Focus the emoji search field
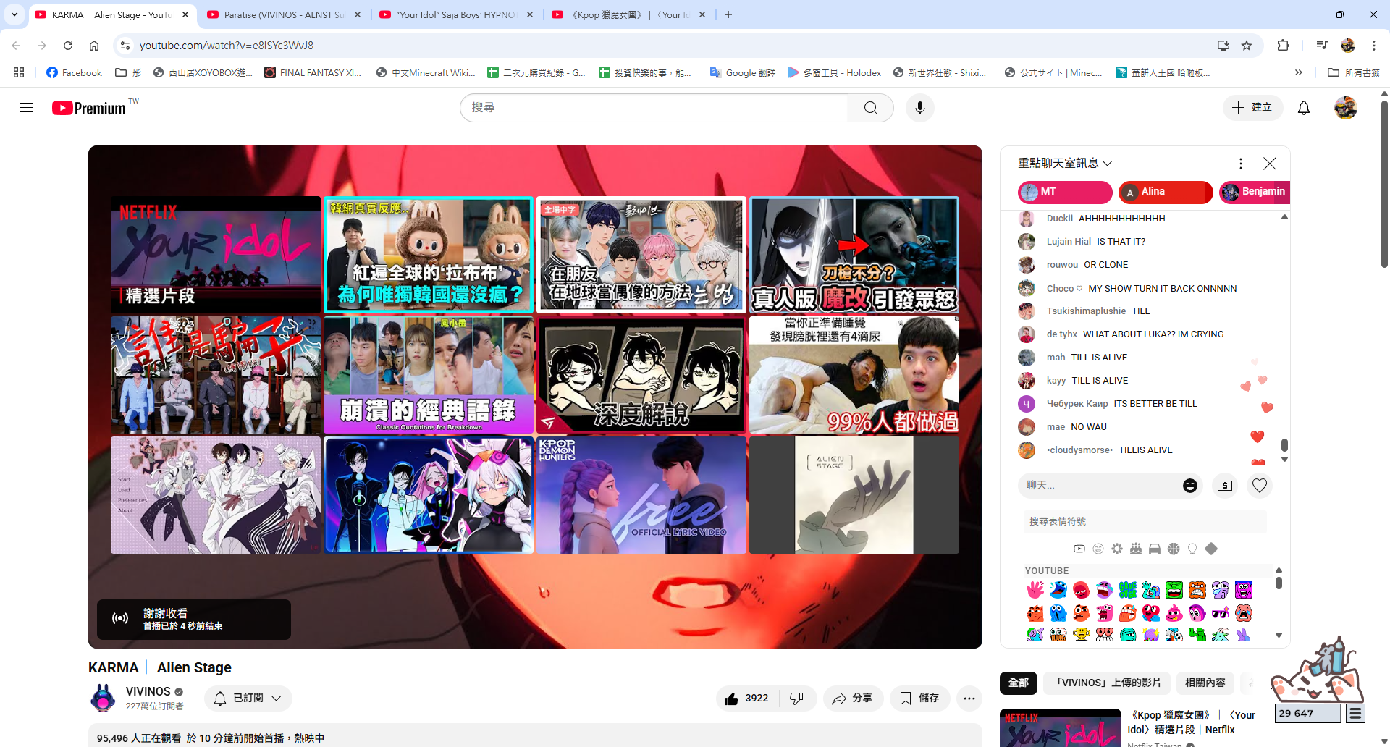The width and height of the screenshot is (1390, 747). pos(1145,521)
